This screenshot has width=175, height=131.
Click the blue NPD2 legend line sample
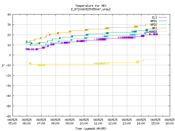click(163, 24)
